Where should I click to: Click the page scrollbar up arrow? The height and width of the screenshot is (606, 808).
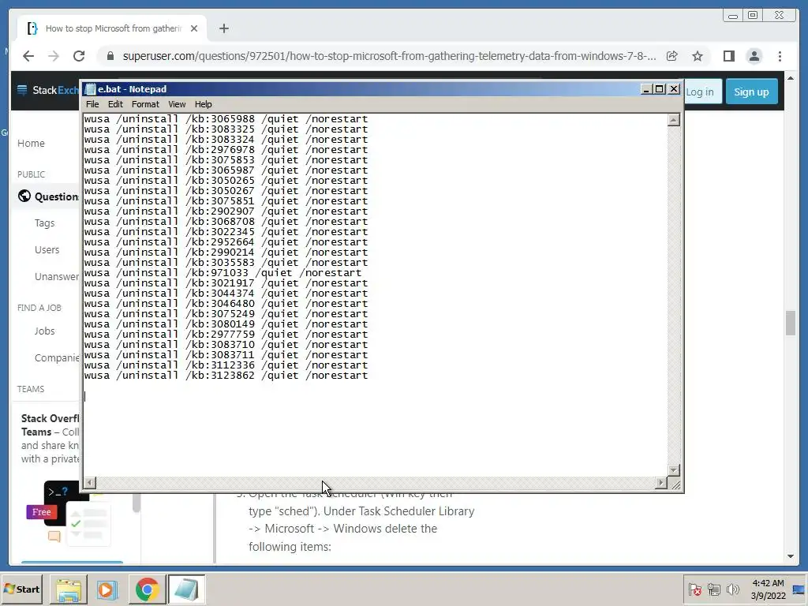pos(791,78)
